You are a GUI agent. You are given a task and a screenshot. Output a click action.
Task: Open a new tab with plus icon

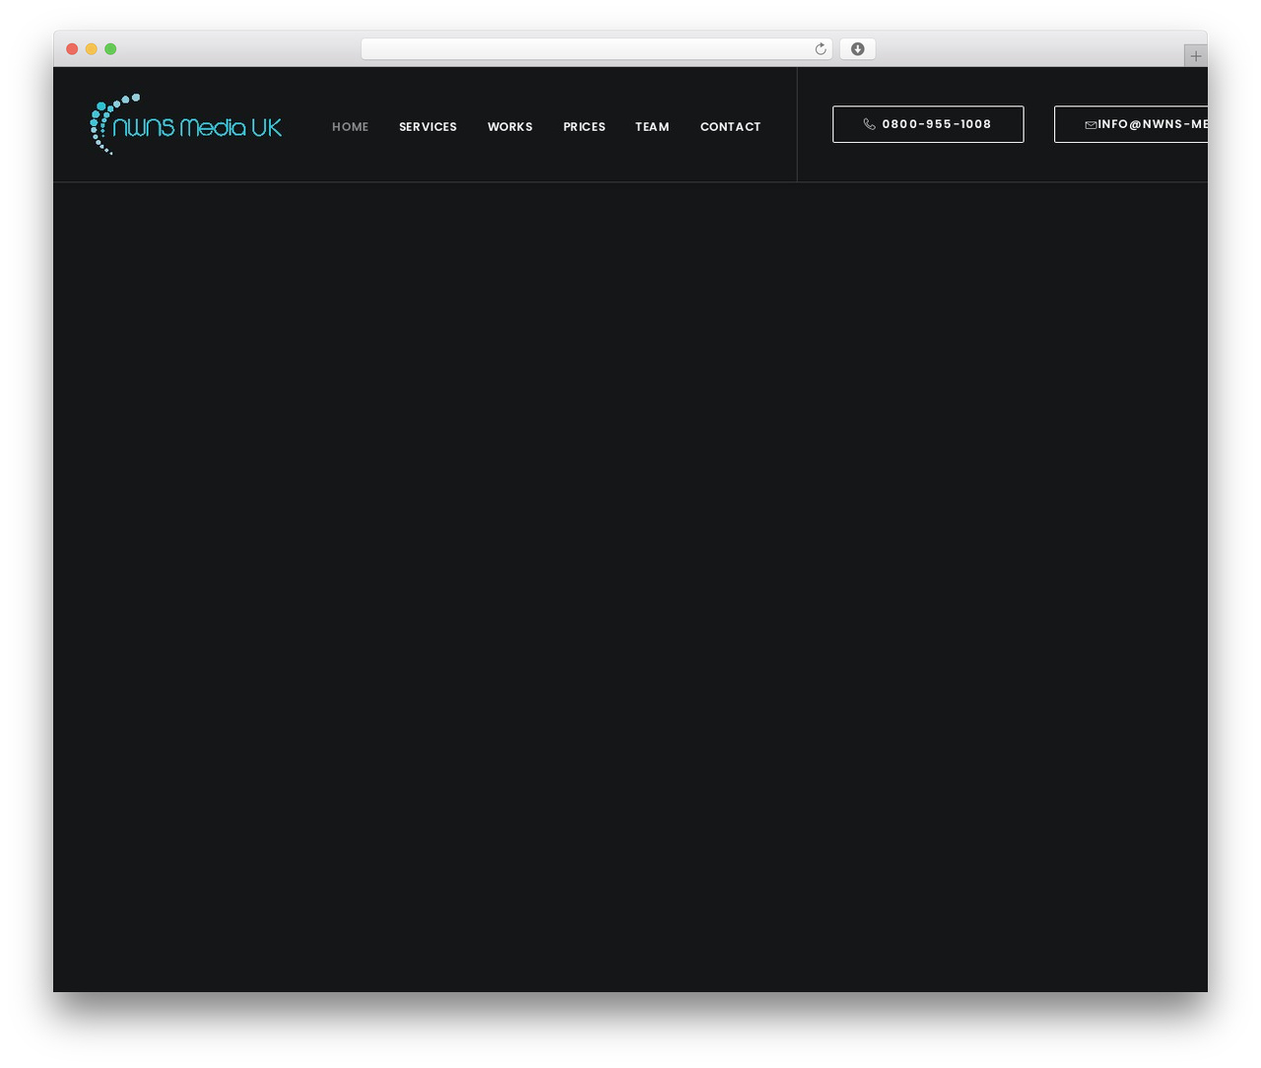coord(1195,56)
